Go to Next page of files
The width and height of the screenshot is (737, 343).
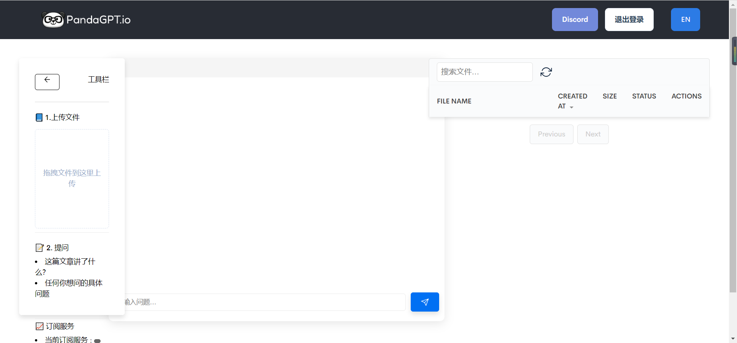point(593,134)
